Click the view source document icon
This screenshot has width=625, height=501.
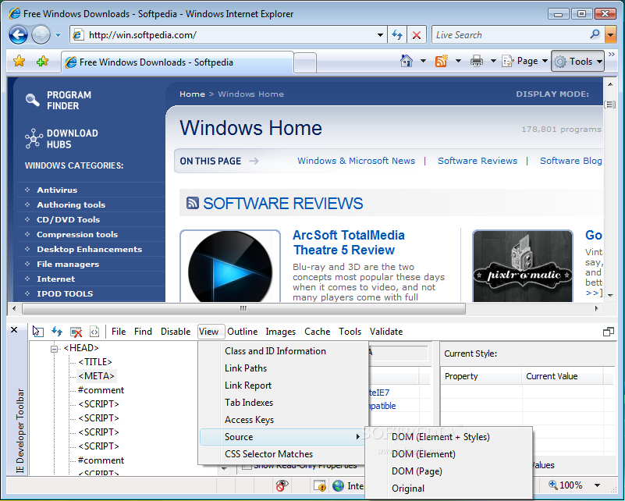(94, 331)
